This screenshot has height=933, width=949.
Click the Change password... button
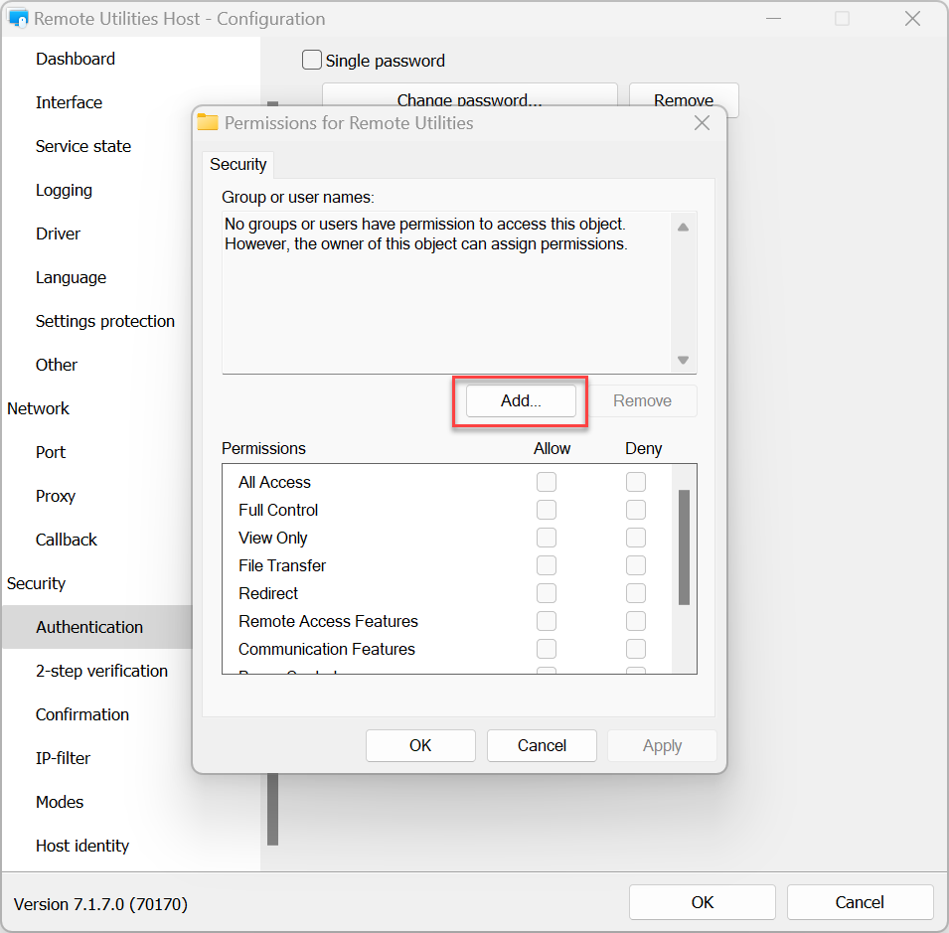pyautogui.click(x=469, y=100)
